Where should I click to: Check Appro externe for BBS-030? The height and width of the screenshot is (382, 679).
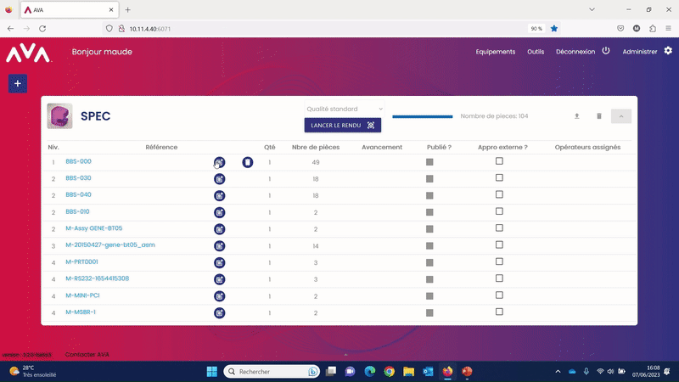[499, 178]
